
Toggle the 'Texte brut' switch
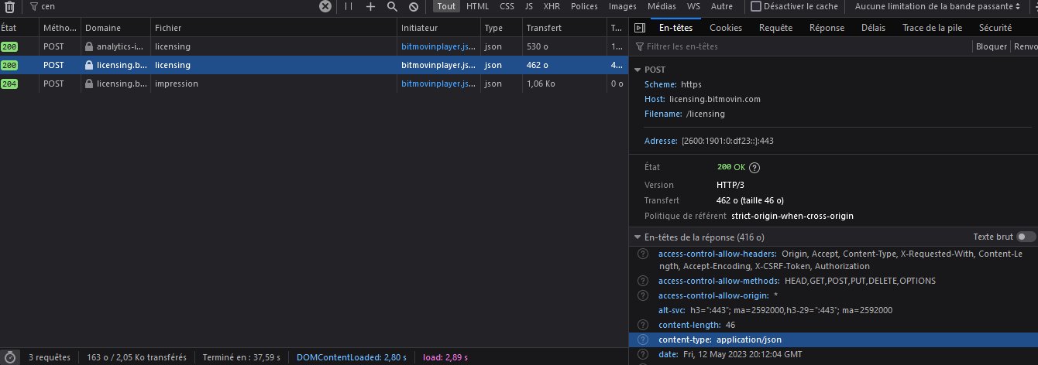pos(1026,237)
